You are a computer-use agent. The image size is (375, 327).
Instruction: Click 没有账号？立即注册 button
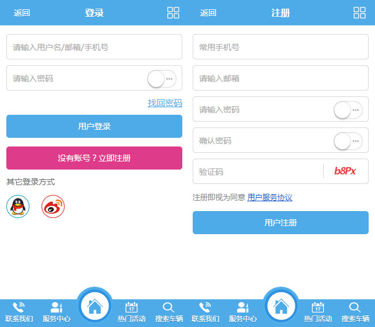click(x=94, y=158)
